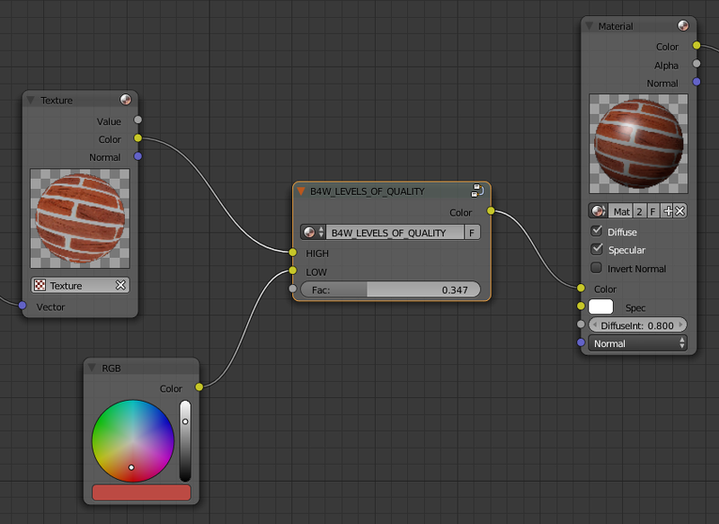Click the Fac input socket
Image resolution: width=719 pixels, height=524 pixels.
coord(293,289)
